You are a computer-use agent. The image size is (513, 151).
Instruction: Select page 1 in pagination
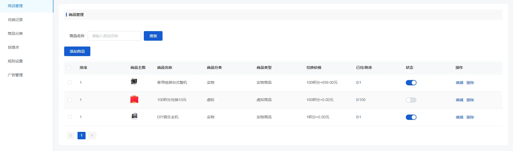tap(82, 136)
